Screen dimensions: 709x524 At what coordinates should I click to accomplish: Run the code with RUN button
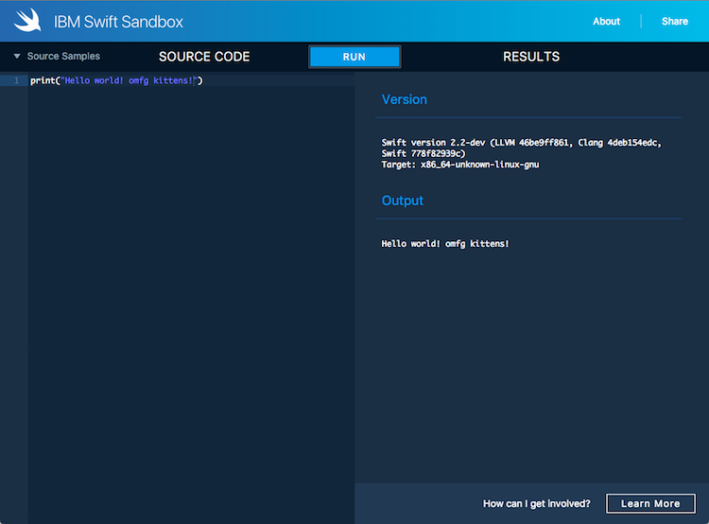[354, 57]
